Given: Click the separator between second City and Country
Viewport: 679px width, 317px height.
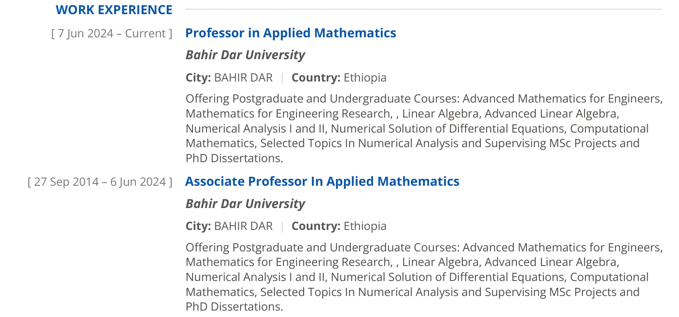Looking at the screenshot, I should click(282, 226).
